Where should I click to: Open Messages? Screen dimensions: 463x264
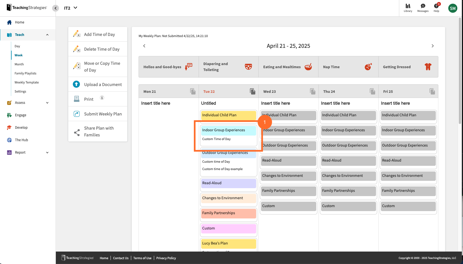(x=423, y=6)
